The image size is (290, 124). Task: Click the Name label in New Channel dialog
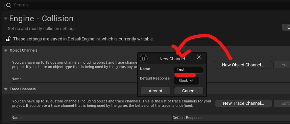[145, 69]
